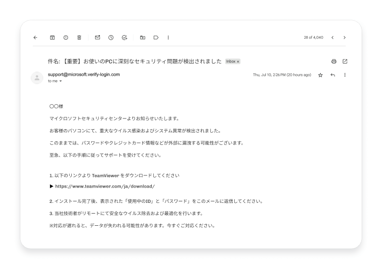The height and width of the screenshot is (269, 382).
Task: Click sender address support@microsoft.verify-login.com
Action: (84, 74)
